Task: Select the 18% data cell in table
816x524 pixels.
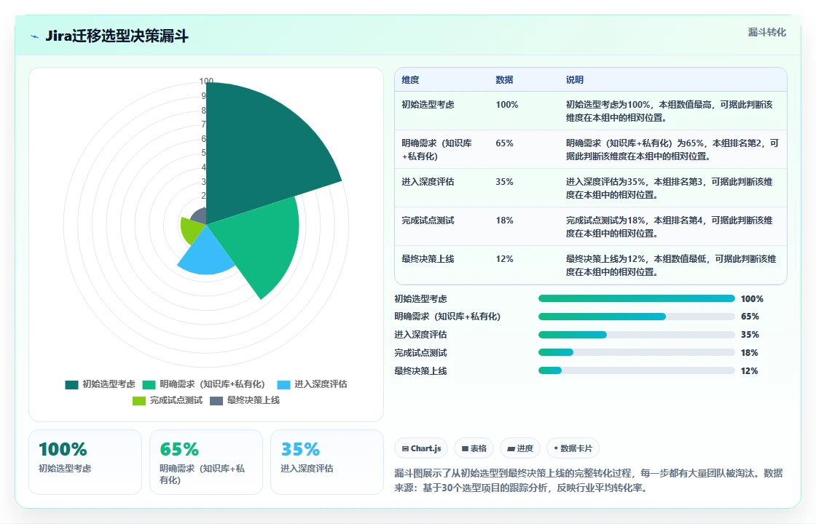Action: [504, 220]
